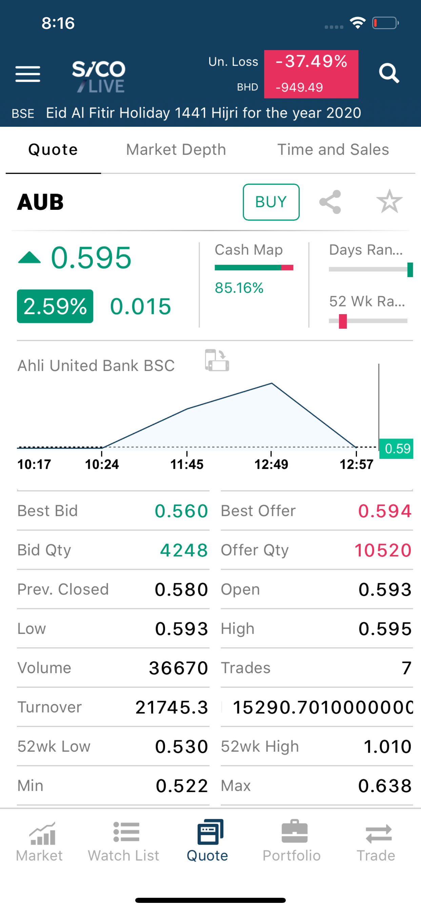
Task: Tap the AUB ticker symbol heading
Action: click(x=40, y=202)
